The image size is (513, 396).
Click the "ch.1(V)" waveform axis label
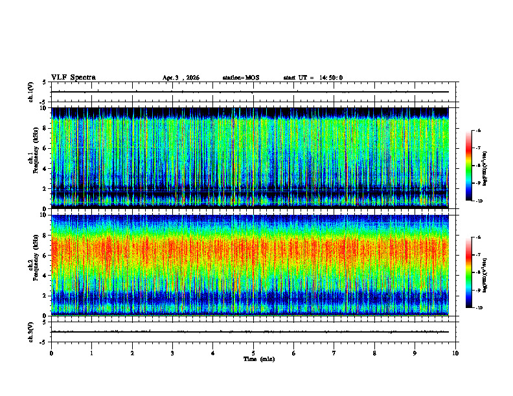(31, 92)
